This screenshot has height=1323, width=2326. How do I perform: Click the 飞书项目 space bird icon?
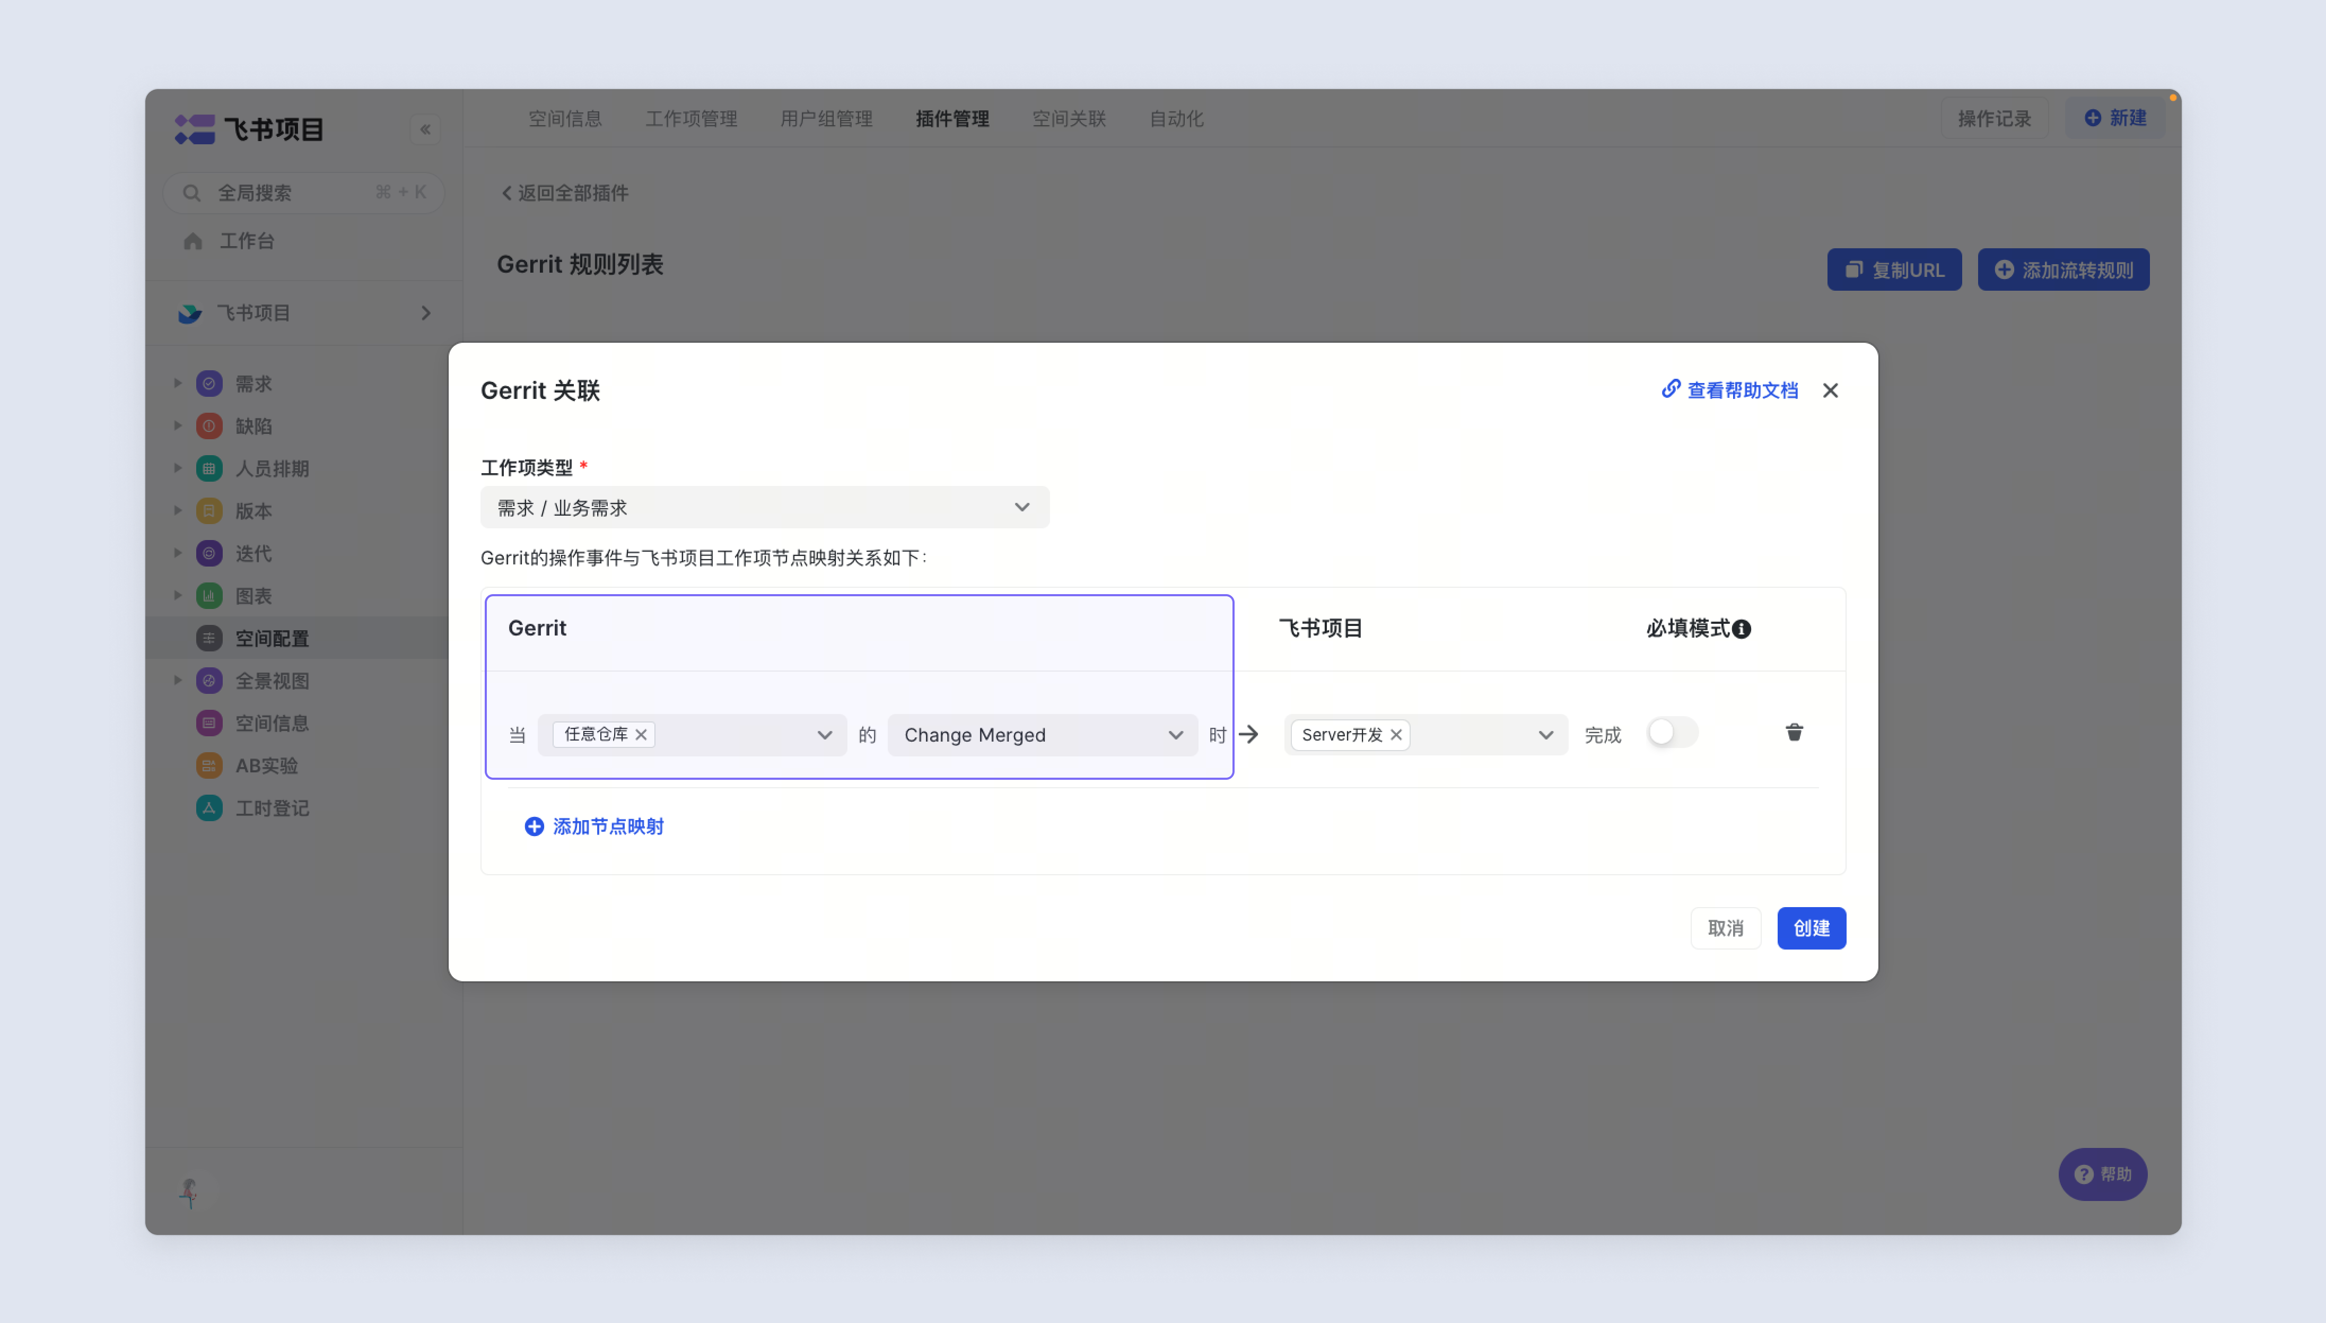click(190, 314)
